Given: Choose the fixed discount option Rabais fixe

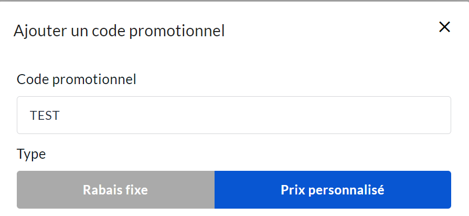Looking at the screenshot, I should pos(115,190).
